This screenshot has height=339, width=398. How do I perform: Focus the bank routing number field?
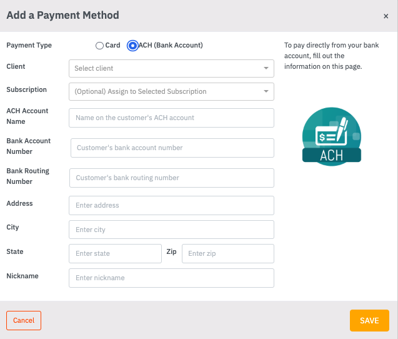click(x=172, y=178)
